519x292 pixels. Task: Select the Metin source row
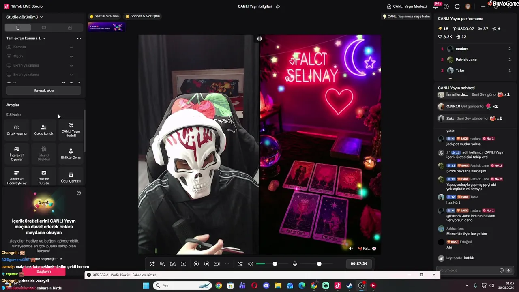[x=43, y=56]
